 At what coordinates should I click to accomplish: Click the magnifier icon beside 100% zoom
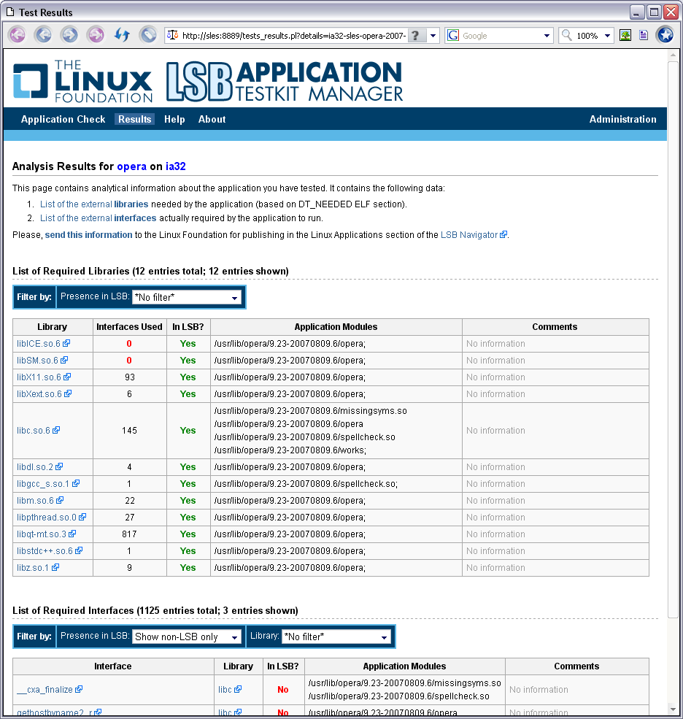(566, 35)
